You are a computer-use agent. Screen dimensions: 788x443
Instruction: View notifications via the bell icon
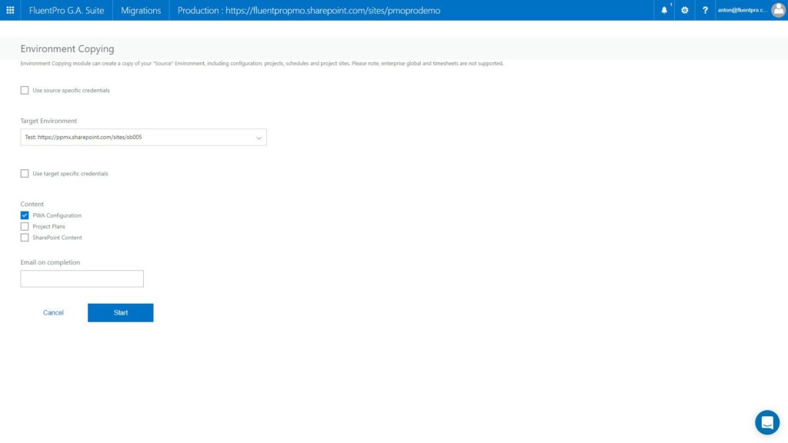point(663,10)
